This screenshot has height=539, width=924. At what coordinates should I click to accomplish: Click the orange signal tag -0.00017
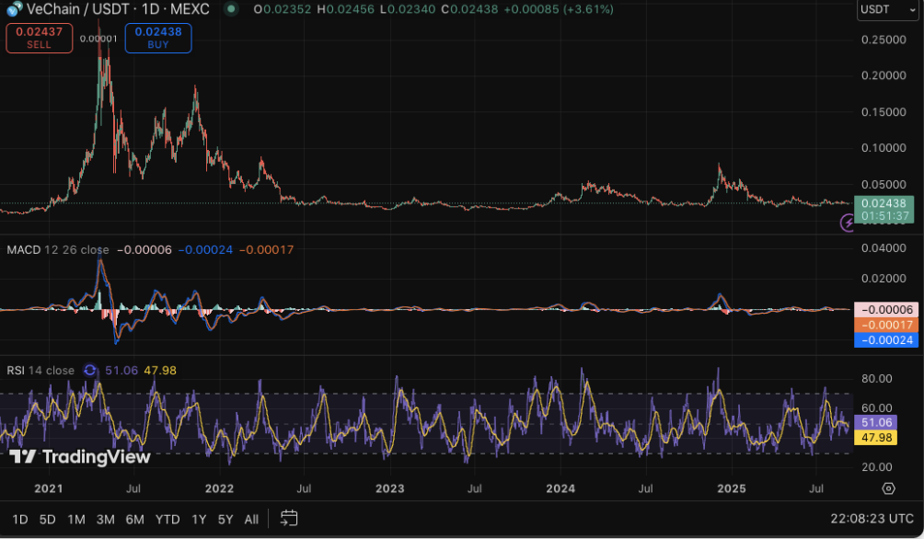coord(886,326)
